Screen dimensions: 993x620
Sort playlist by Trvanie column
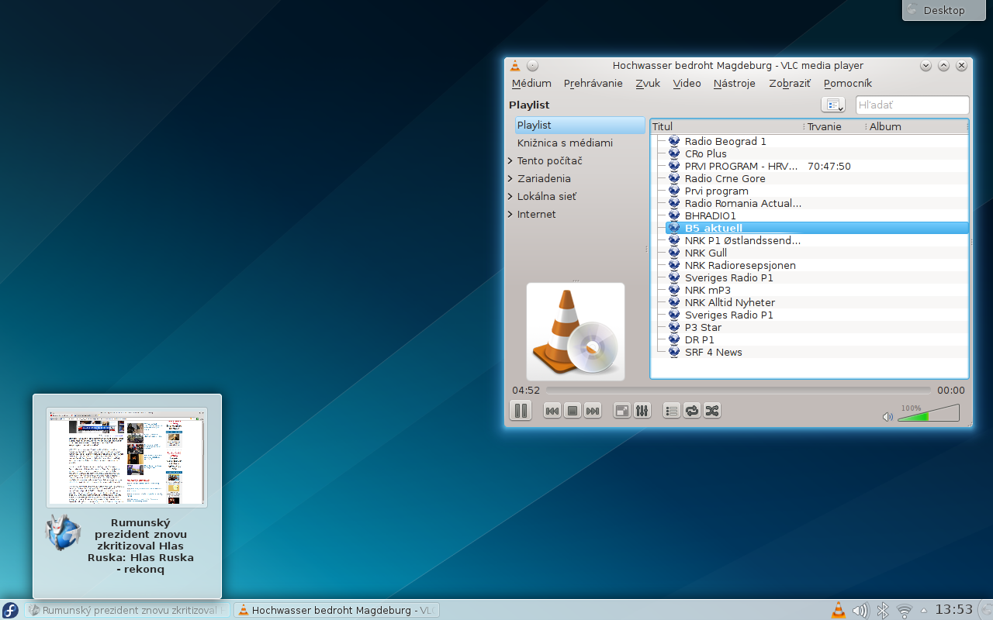click(835, 126)
